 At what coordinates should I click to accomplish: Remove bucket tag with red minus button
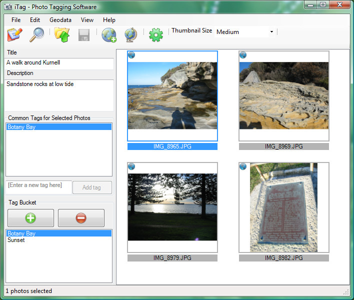coord(81,218)
